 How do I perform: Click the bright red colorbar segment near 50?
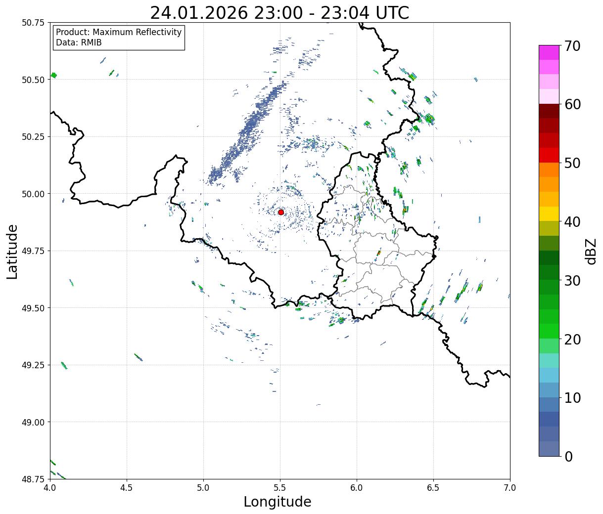tap(549, 155)
